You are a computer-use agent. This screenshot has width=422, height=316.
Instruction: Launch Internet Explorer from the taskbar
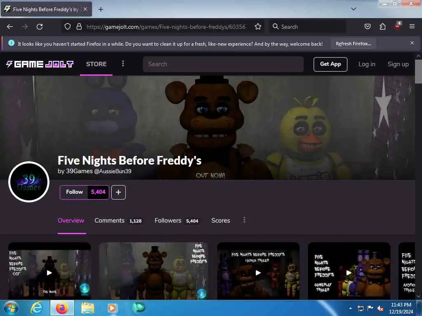coord(37,308)
